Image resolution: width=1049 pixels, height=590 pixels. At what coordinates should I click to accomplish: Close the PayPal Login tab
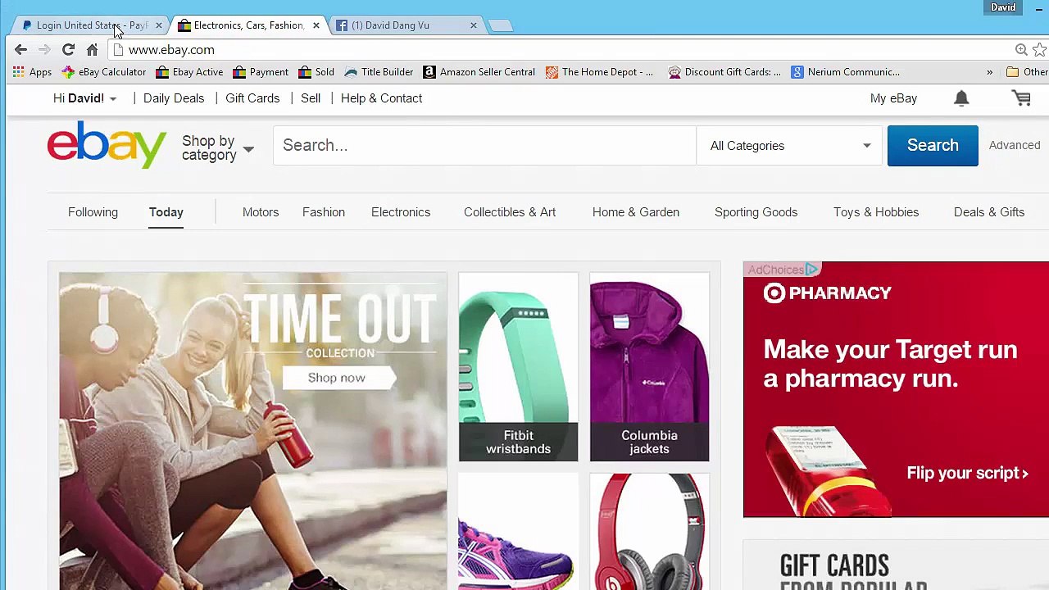pyautogui.click(x=158, y=25)
